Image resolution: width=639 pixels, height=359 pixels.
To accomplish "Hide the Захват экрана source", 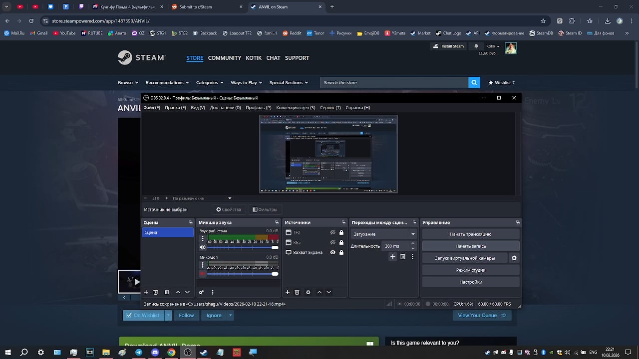I will pyautogui.click(x=332, y=252).
